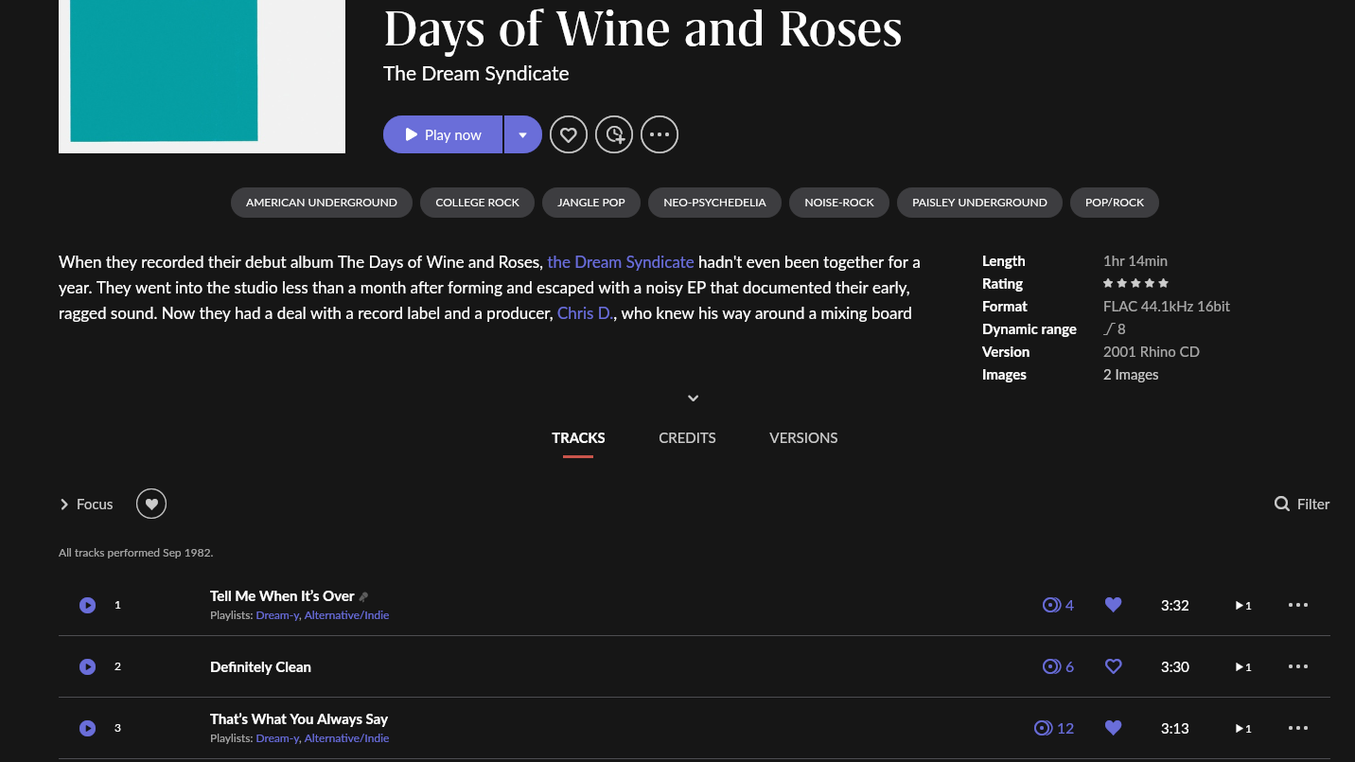1355x762 pixels.
Task: Click the five-star album rating
Action: tap(1135, 283)
